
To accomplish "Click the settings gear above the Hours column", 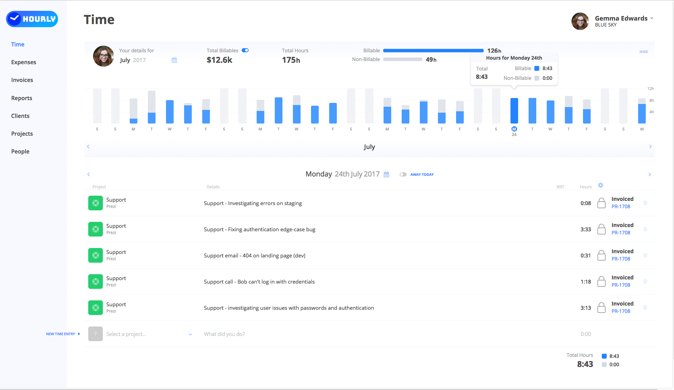I will click(x=600, y=185).
